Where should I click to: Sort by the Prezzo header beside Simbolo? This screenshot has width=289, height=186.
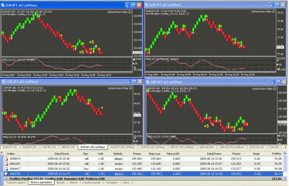point(133,154)
